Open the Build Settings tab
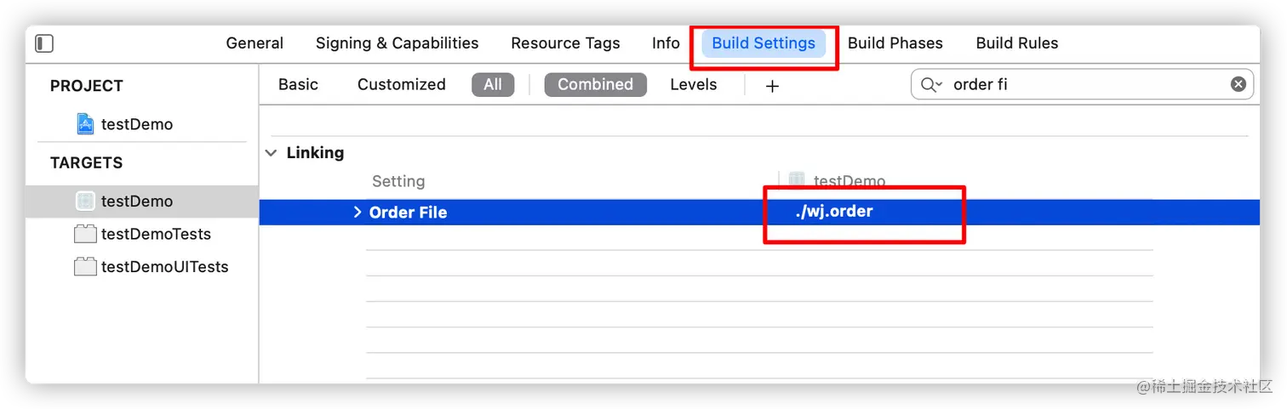 (x=764, y=43)
